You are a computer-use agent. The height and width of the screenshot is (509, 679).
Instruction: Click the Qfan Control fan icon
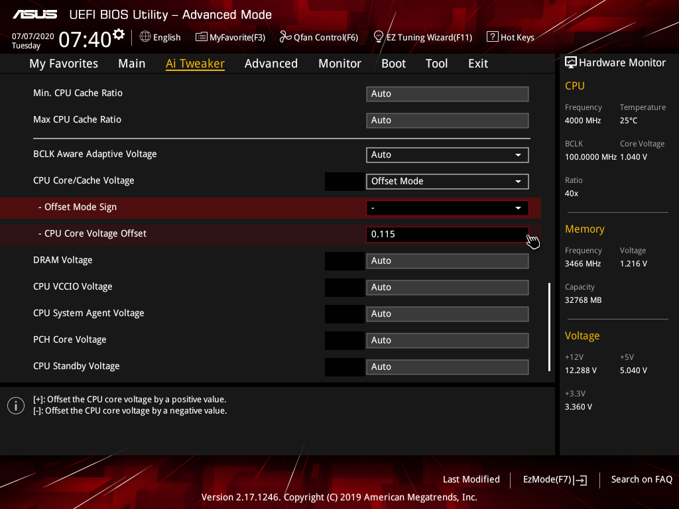[285, 37]
